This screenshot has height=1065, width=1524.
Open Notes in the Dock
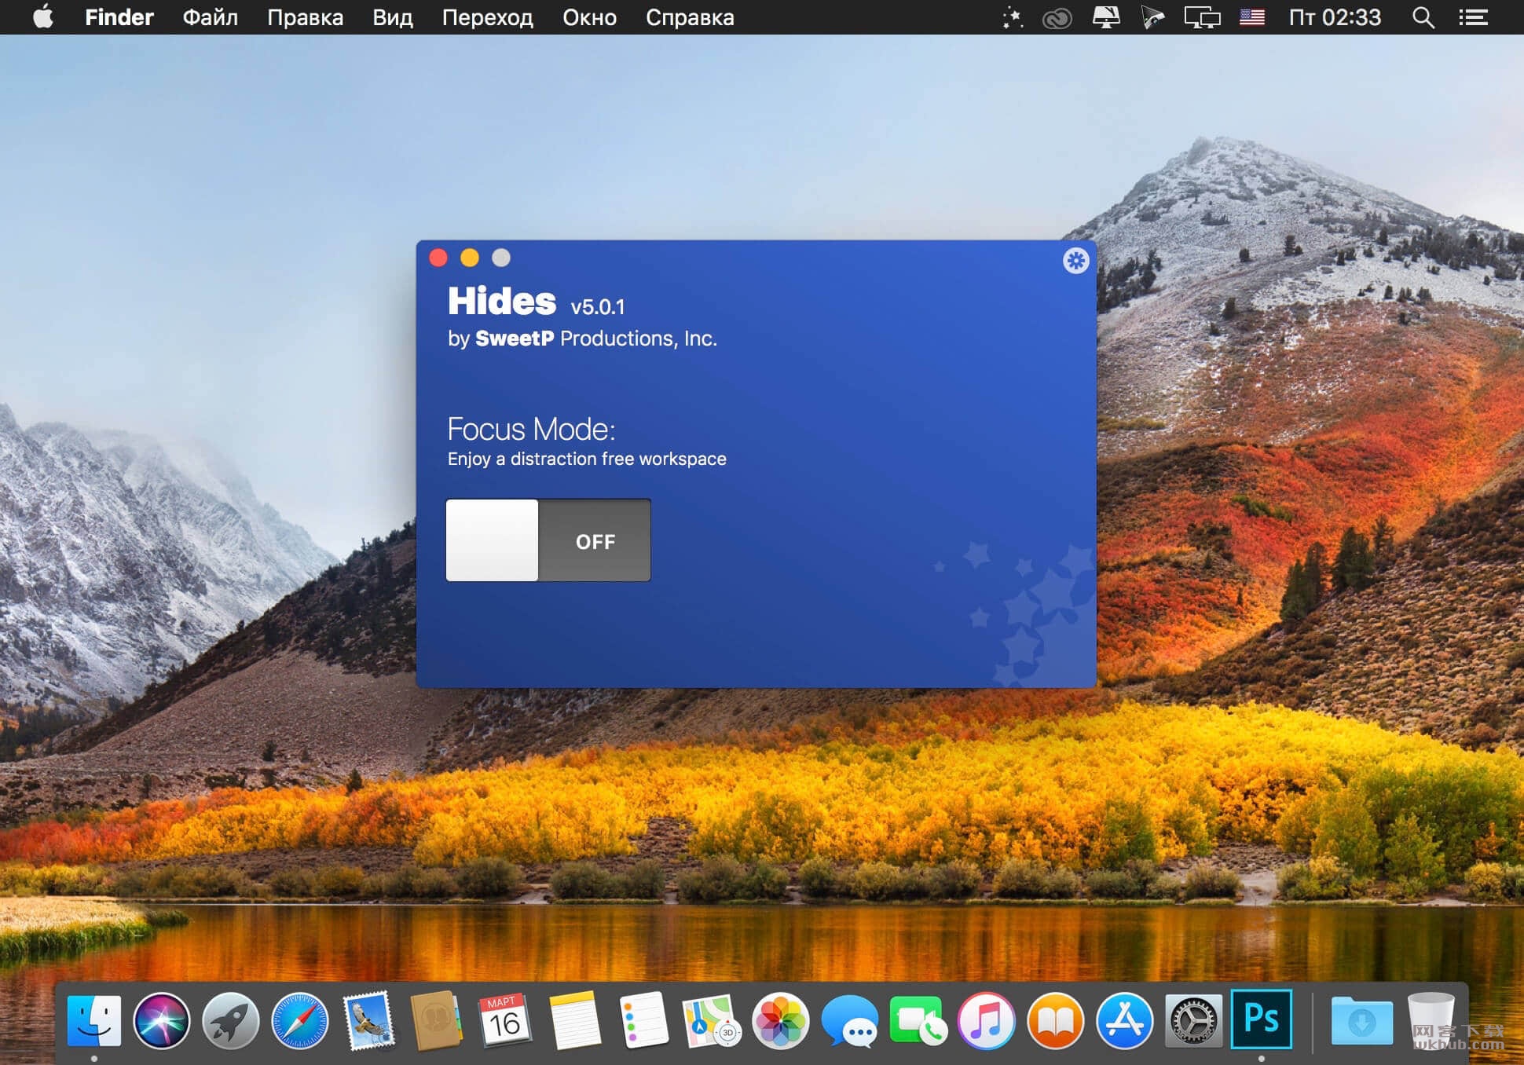coord(574,1021)
